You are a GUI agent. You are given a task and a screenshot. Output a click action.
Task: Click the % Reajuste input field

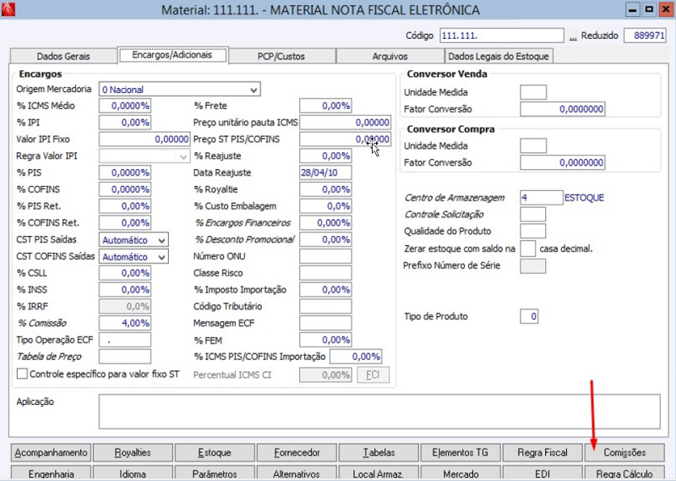325,156
